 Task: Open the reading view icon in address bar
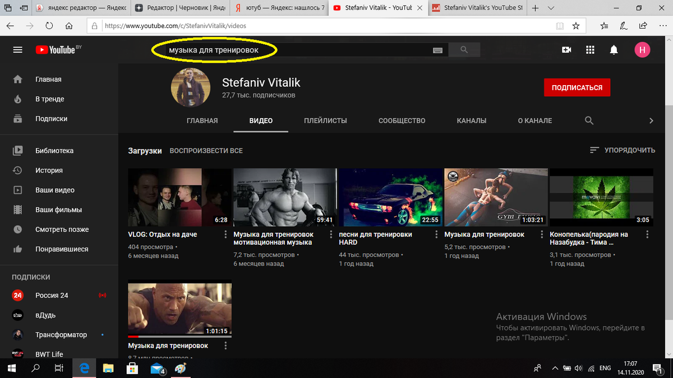click(x=559, y=26)
